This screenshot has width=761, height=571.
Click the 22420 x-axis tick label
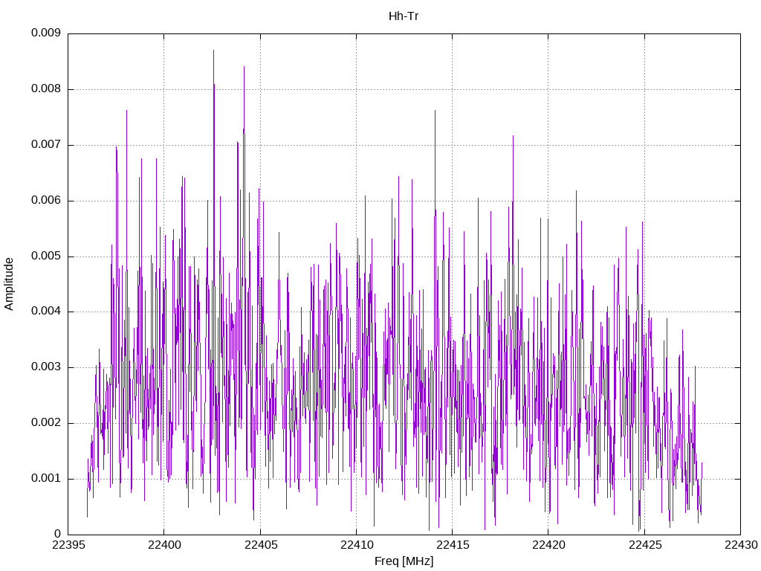pyautogui.click(x=549, y=545)
